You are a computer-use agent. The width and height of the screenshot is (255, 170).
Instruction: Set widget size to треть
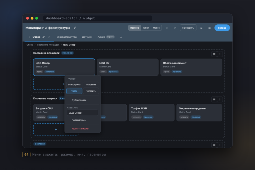coord(74,91)
